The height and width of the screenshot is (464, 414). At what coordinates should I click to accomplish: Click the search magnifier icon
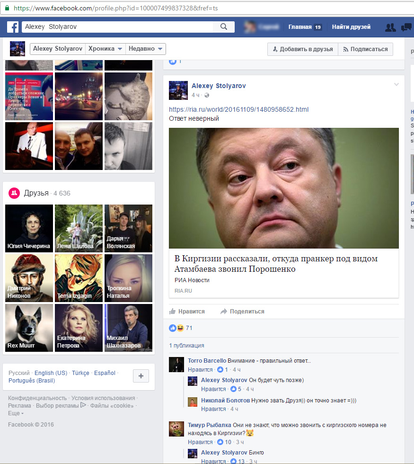[224, 27]
